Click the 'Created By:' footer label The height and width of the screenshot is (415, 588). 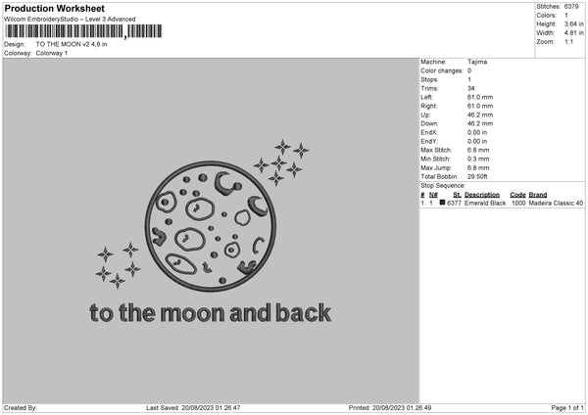pyautogui.click(x=21, y=408)
